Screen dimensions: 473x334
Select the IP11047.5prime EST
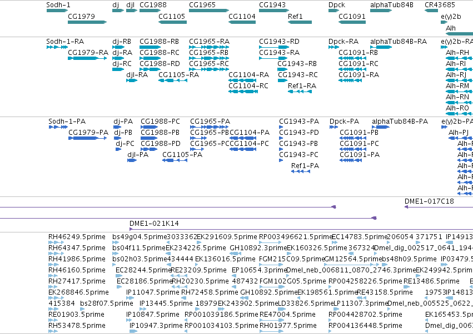coord(131,298)
